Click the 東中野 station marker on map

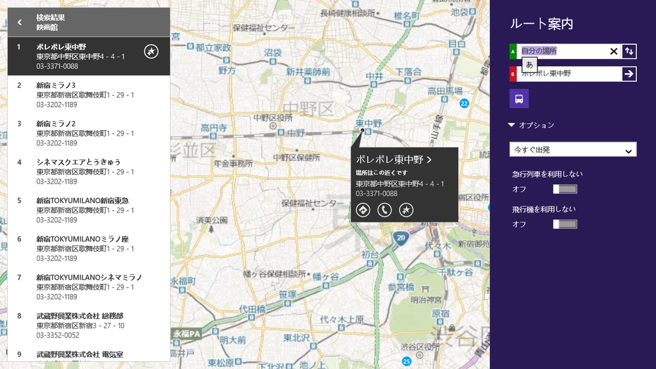pos(368,132)
